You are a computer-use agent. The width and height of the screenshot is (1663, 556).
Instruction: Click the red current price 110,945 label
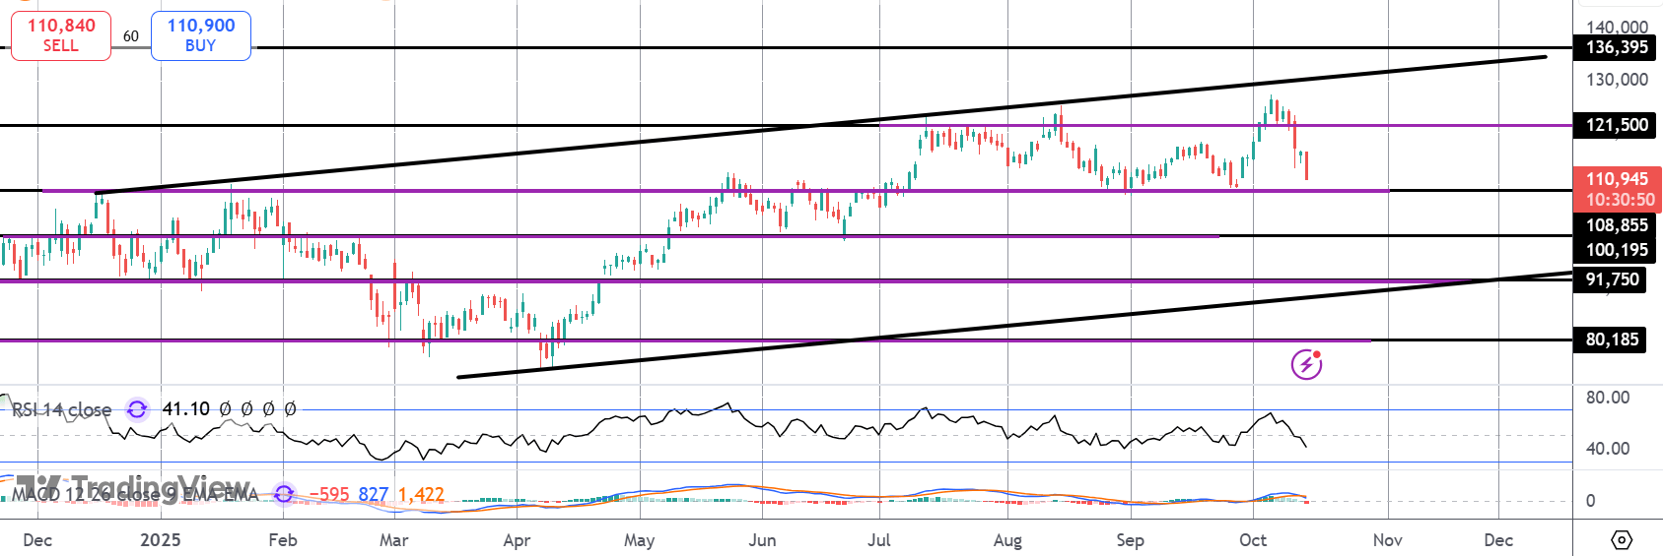[1616, 179]
